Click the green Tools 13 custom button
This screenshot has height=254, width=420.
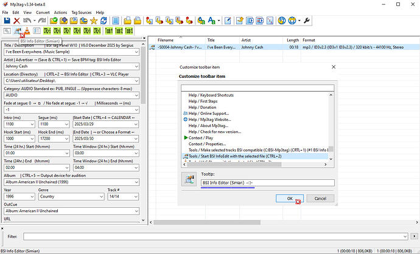coord(129,31)
